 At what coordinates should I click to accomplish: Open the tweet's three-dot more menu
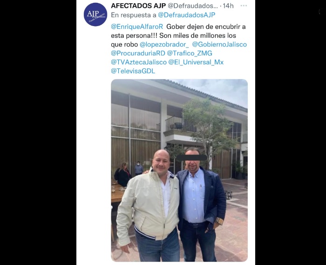pyautogui.click(x=244, y=6)
